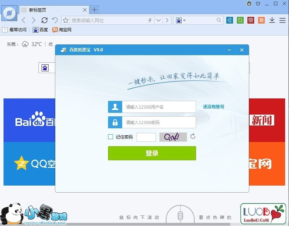Reload the page with the refresh icon
Viewport: 289px width, 226px height.
coord(44,20)
